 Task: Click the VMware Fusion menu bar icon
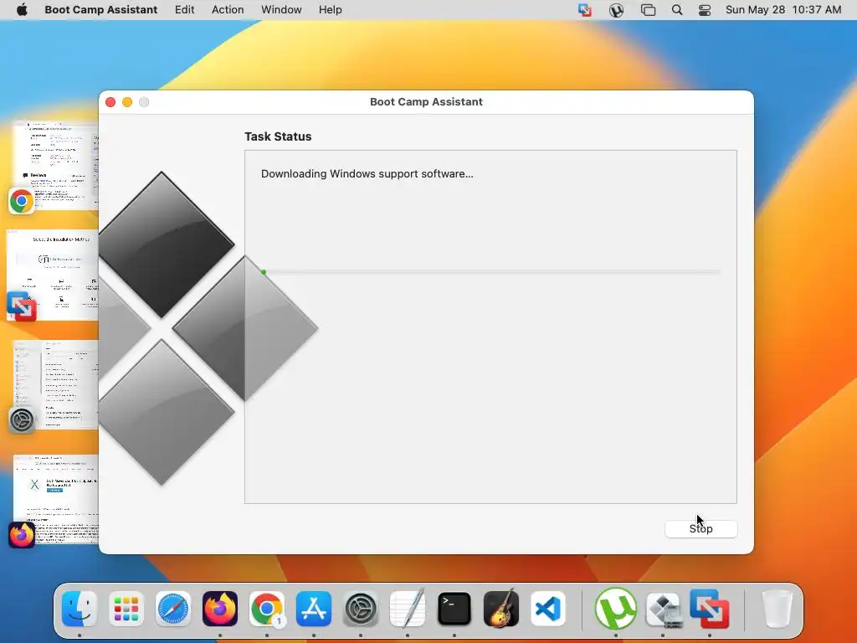click(x=585, y=10)
